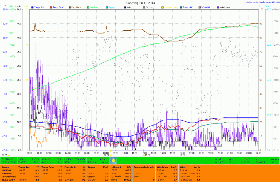
Task: Click the 16:25 sunset marker on time axis
Action: click(x=182, y=155)
